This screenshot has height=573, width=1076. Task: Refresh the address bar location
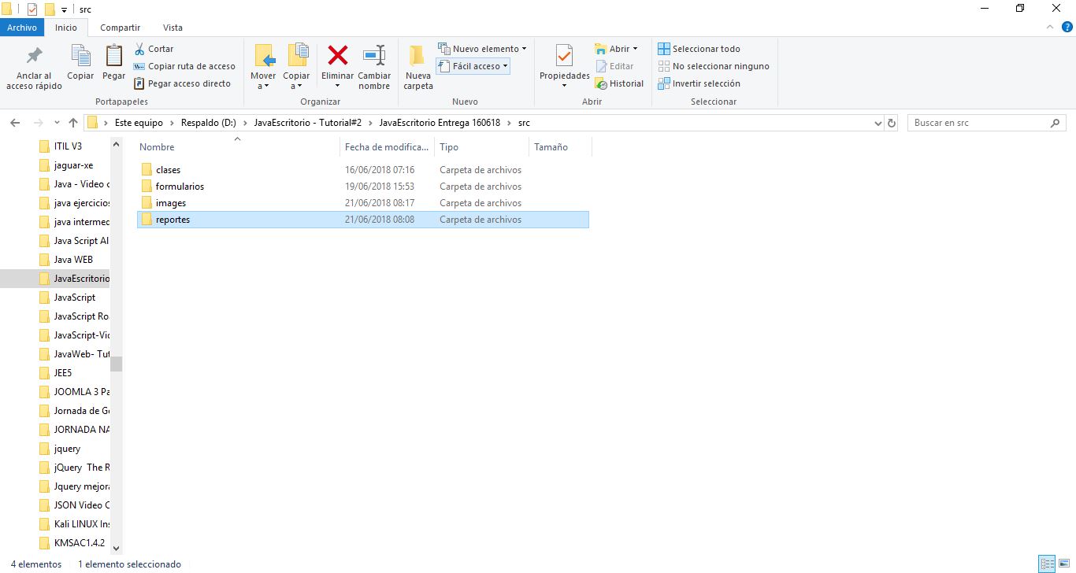click(892, 123)
